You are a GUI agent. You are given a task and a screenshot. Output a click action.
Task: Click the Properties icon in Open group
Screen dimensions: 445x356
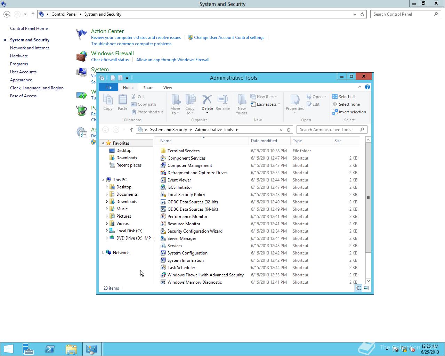tap(295, 100)
